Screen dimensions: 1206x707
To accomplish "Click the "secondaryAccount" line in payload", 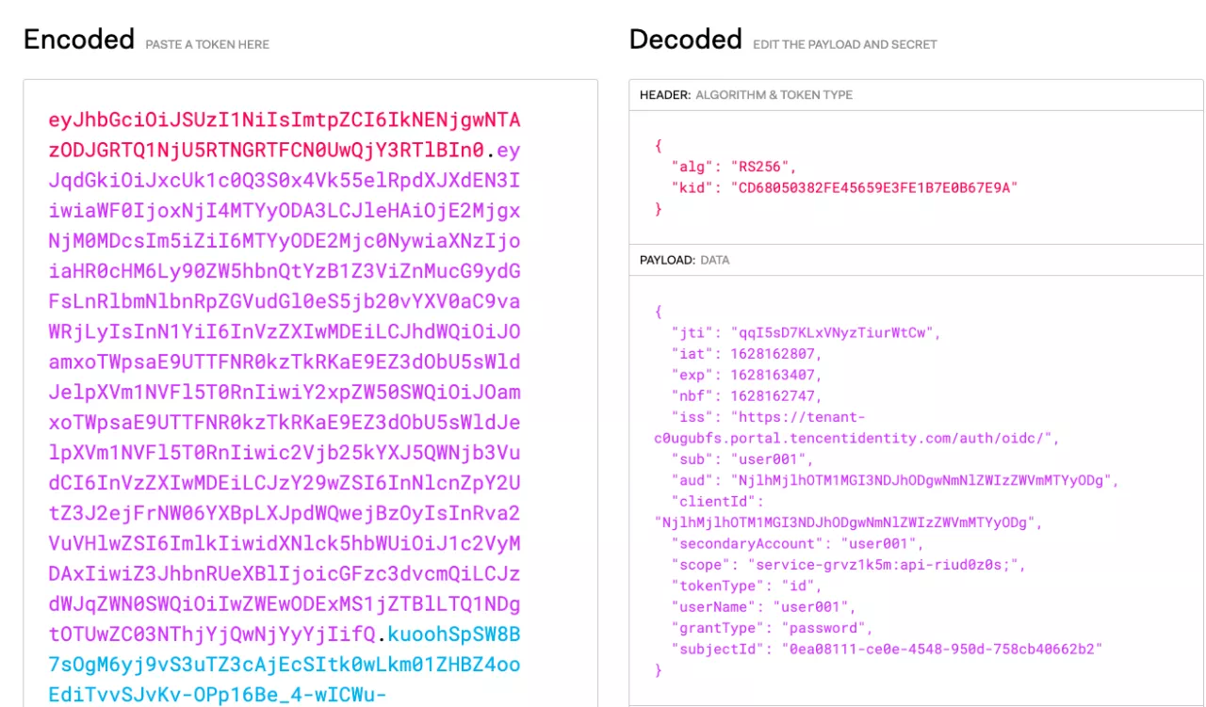I will tap(797, 543).
